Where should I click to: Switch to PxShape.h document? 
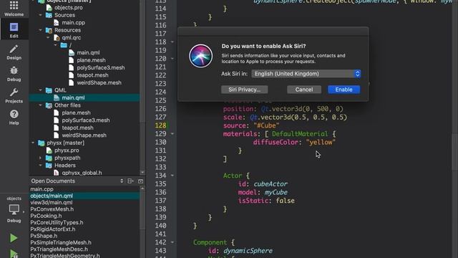click(x=44, y=236)
